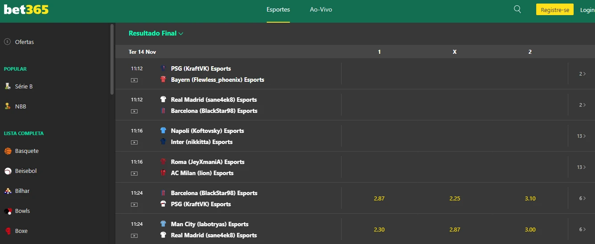
Task: Click the sidebar vertical scrollbar
Action: pyautogui.click(x=112, y=59)
